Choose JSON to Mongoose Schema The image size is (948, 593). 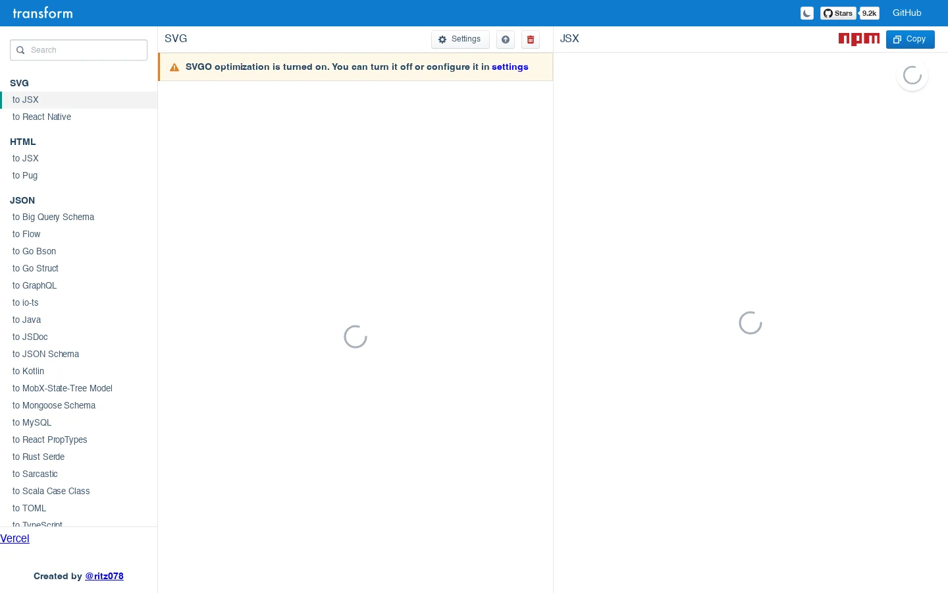tap(78, 406)
